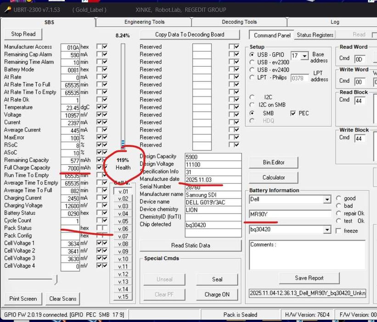Click the v.01 cell voltage button
This screenshot has width=377, height=322.
point(123,191)
